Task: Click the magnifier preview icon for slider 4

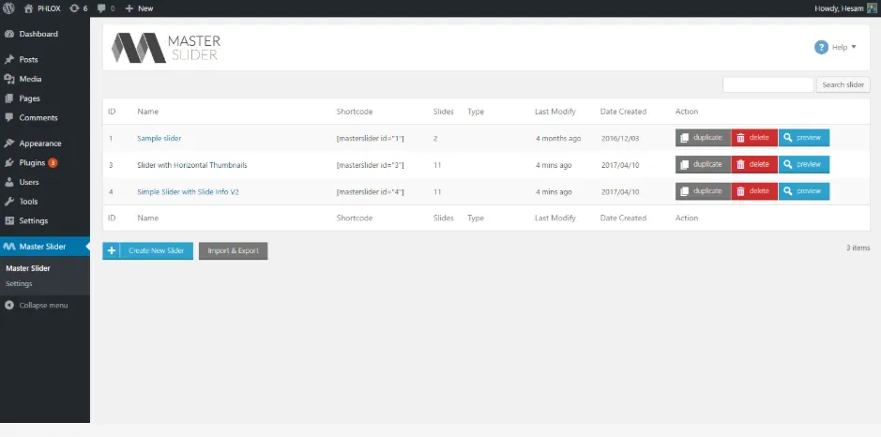Action: pyautogui.click(x=788, y=191)
